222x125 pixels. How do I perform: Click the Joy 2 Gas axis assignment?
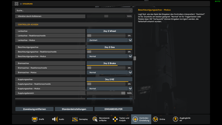point(110,47)
